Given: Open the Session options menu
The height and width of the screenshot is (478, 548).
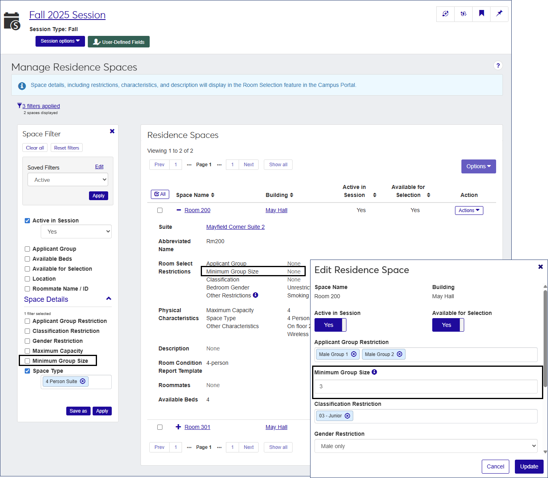Looking at the screenshot, I should (x=60, y=41).
